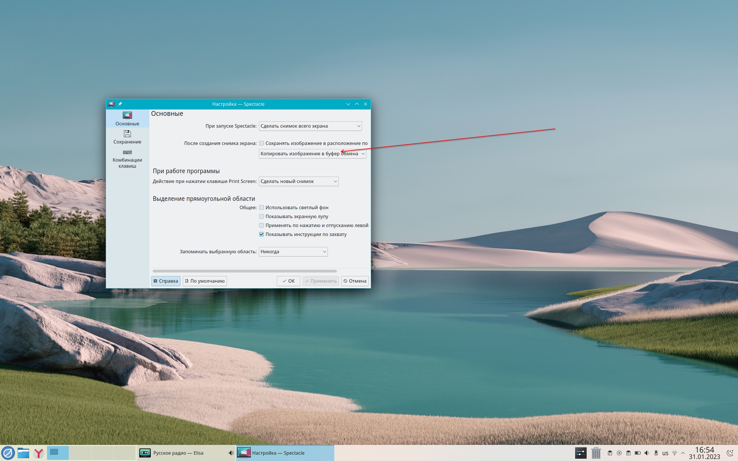Screen dimensions: 738x461
Task: Open trash bin in taskbar
Action: pyautogui.click(x=596, y=453)
